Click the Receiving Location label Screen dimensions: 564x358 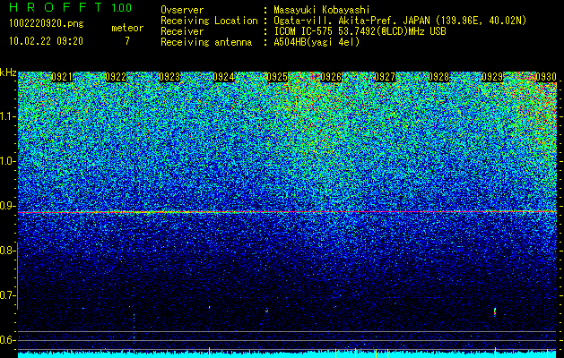pos(209,21)
